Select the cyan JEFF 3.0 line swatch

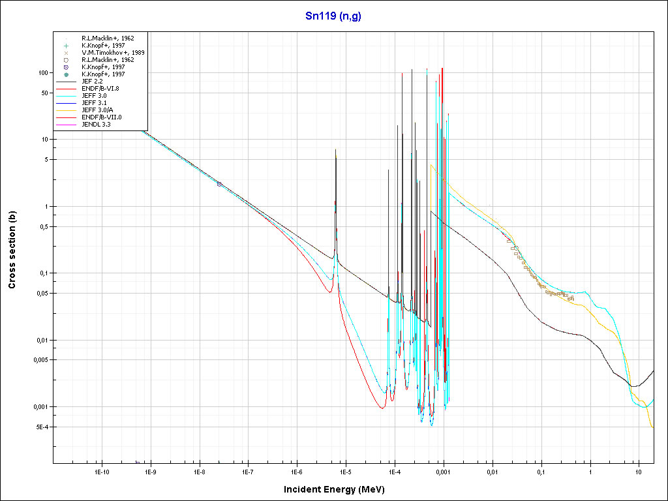(67, 96)
